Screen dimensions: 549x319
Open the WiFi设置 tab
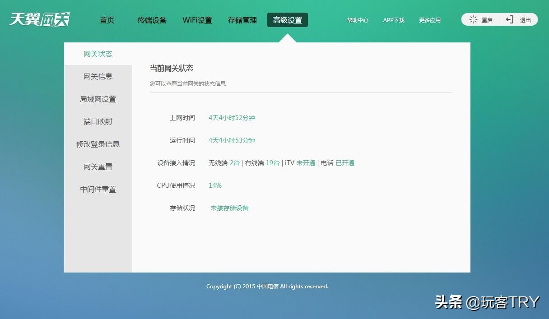[197, 20]
